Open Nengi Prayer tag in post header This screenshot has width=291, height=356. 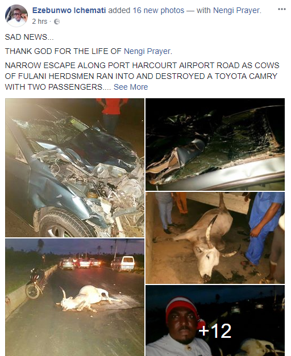click(x=236, y=10)
